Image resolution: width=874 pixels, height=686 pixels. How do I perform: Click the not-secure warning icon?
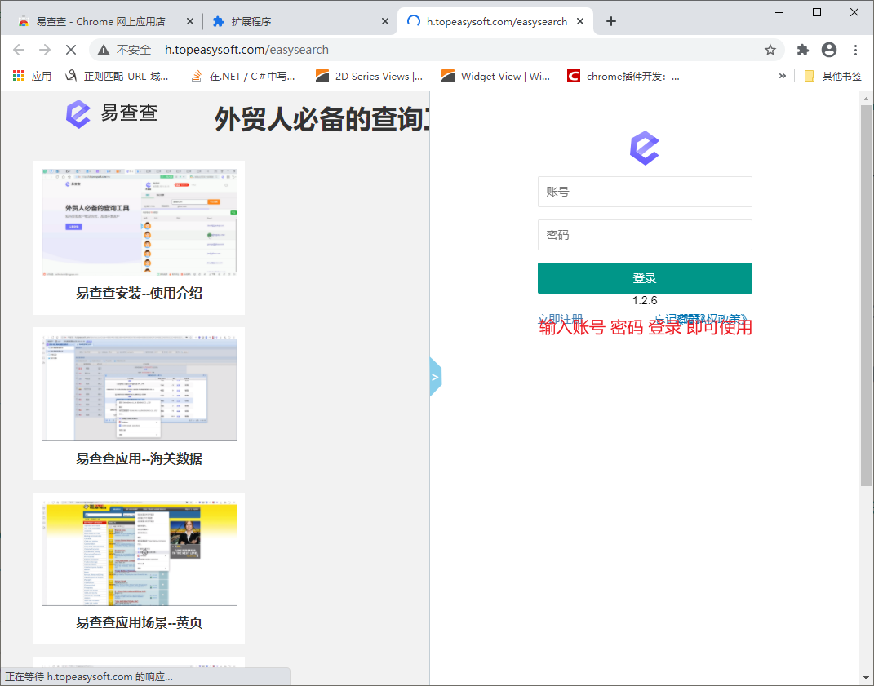tap(104, 50)
